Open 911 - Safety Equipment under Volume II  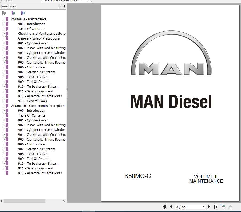[36, 91]
